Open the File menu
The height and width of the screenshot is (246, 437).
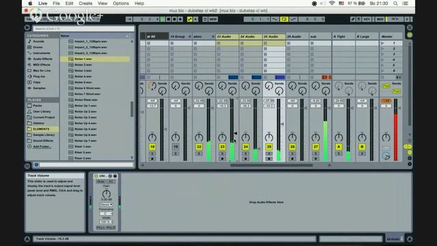[56, 3]
